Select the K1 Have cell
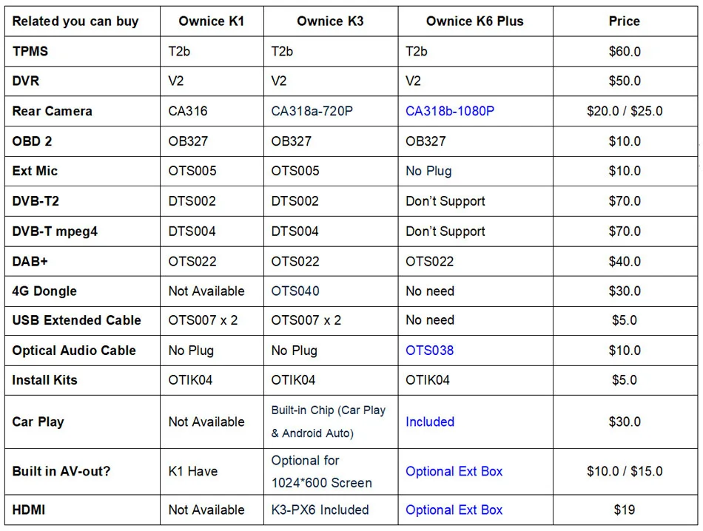The image size is (703, 531). [192, 471]
